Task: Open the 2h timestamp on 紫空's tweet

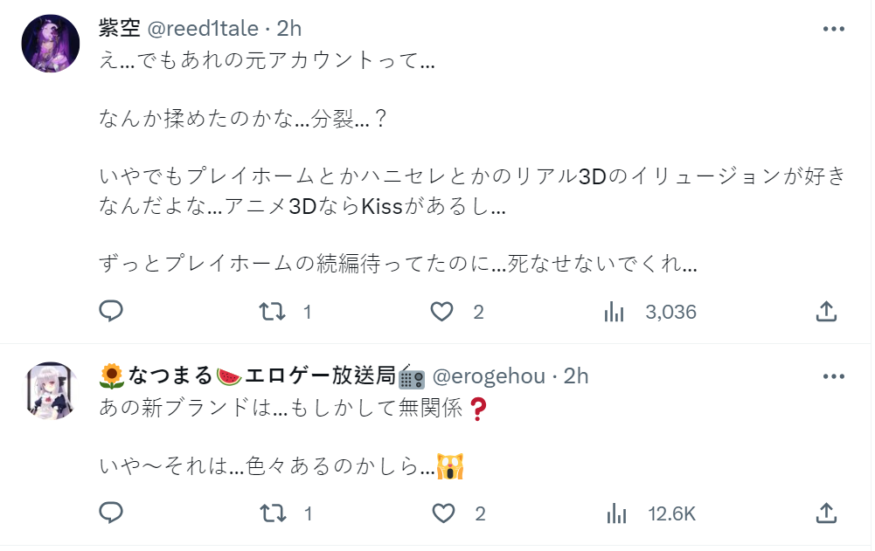Action: tap(289, 29)
